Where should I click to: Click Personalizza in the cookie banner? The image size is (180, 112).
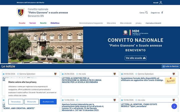16,102
